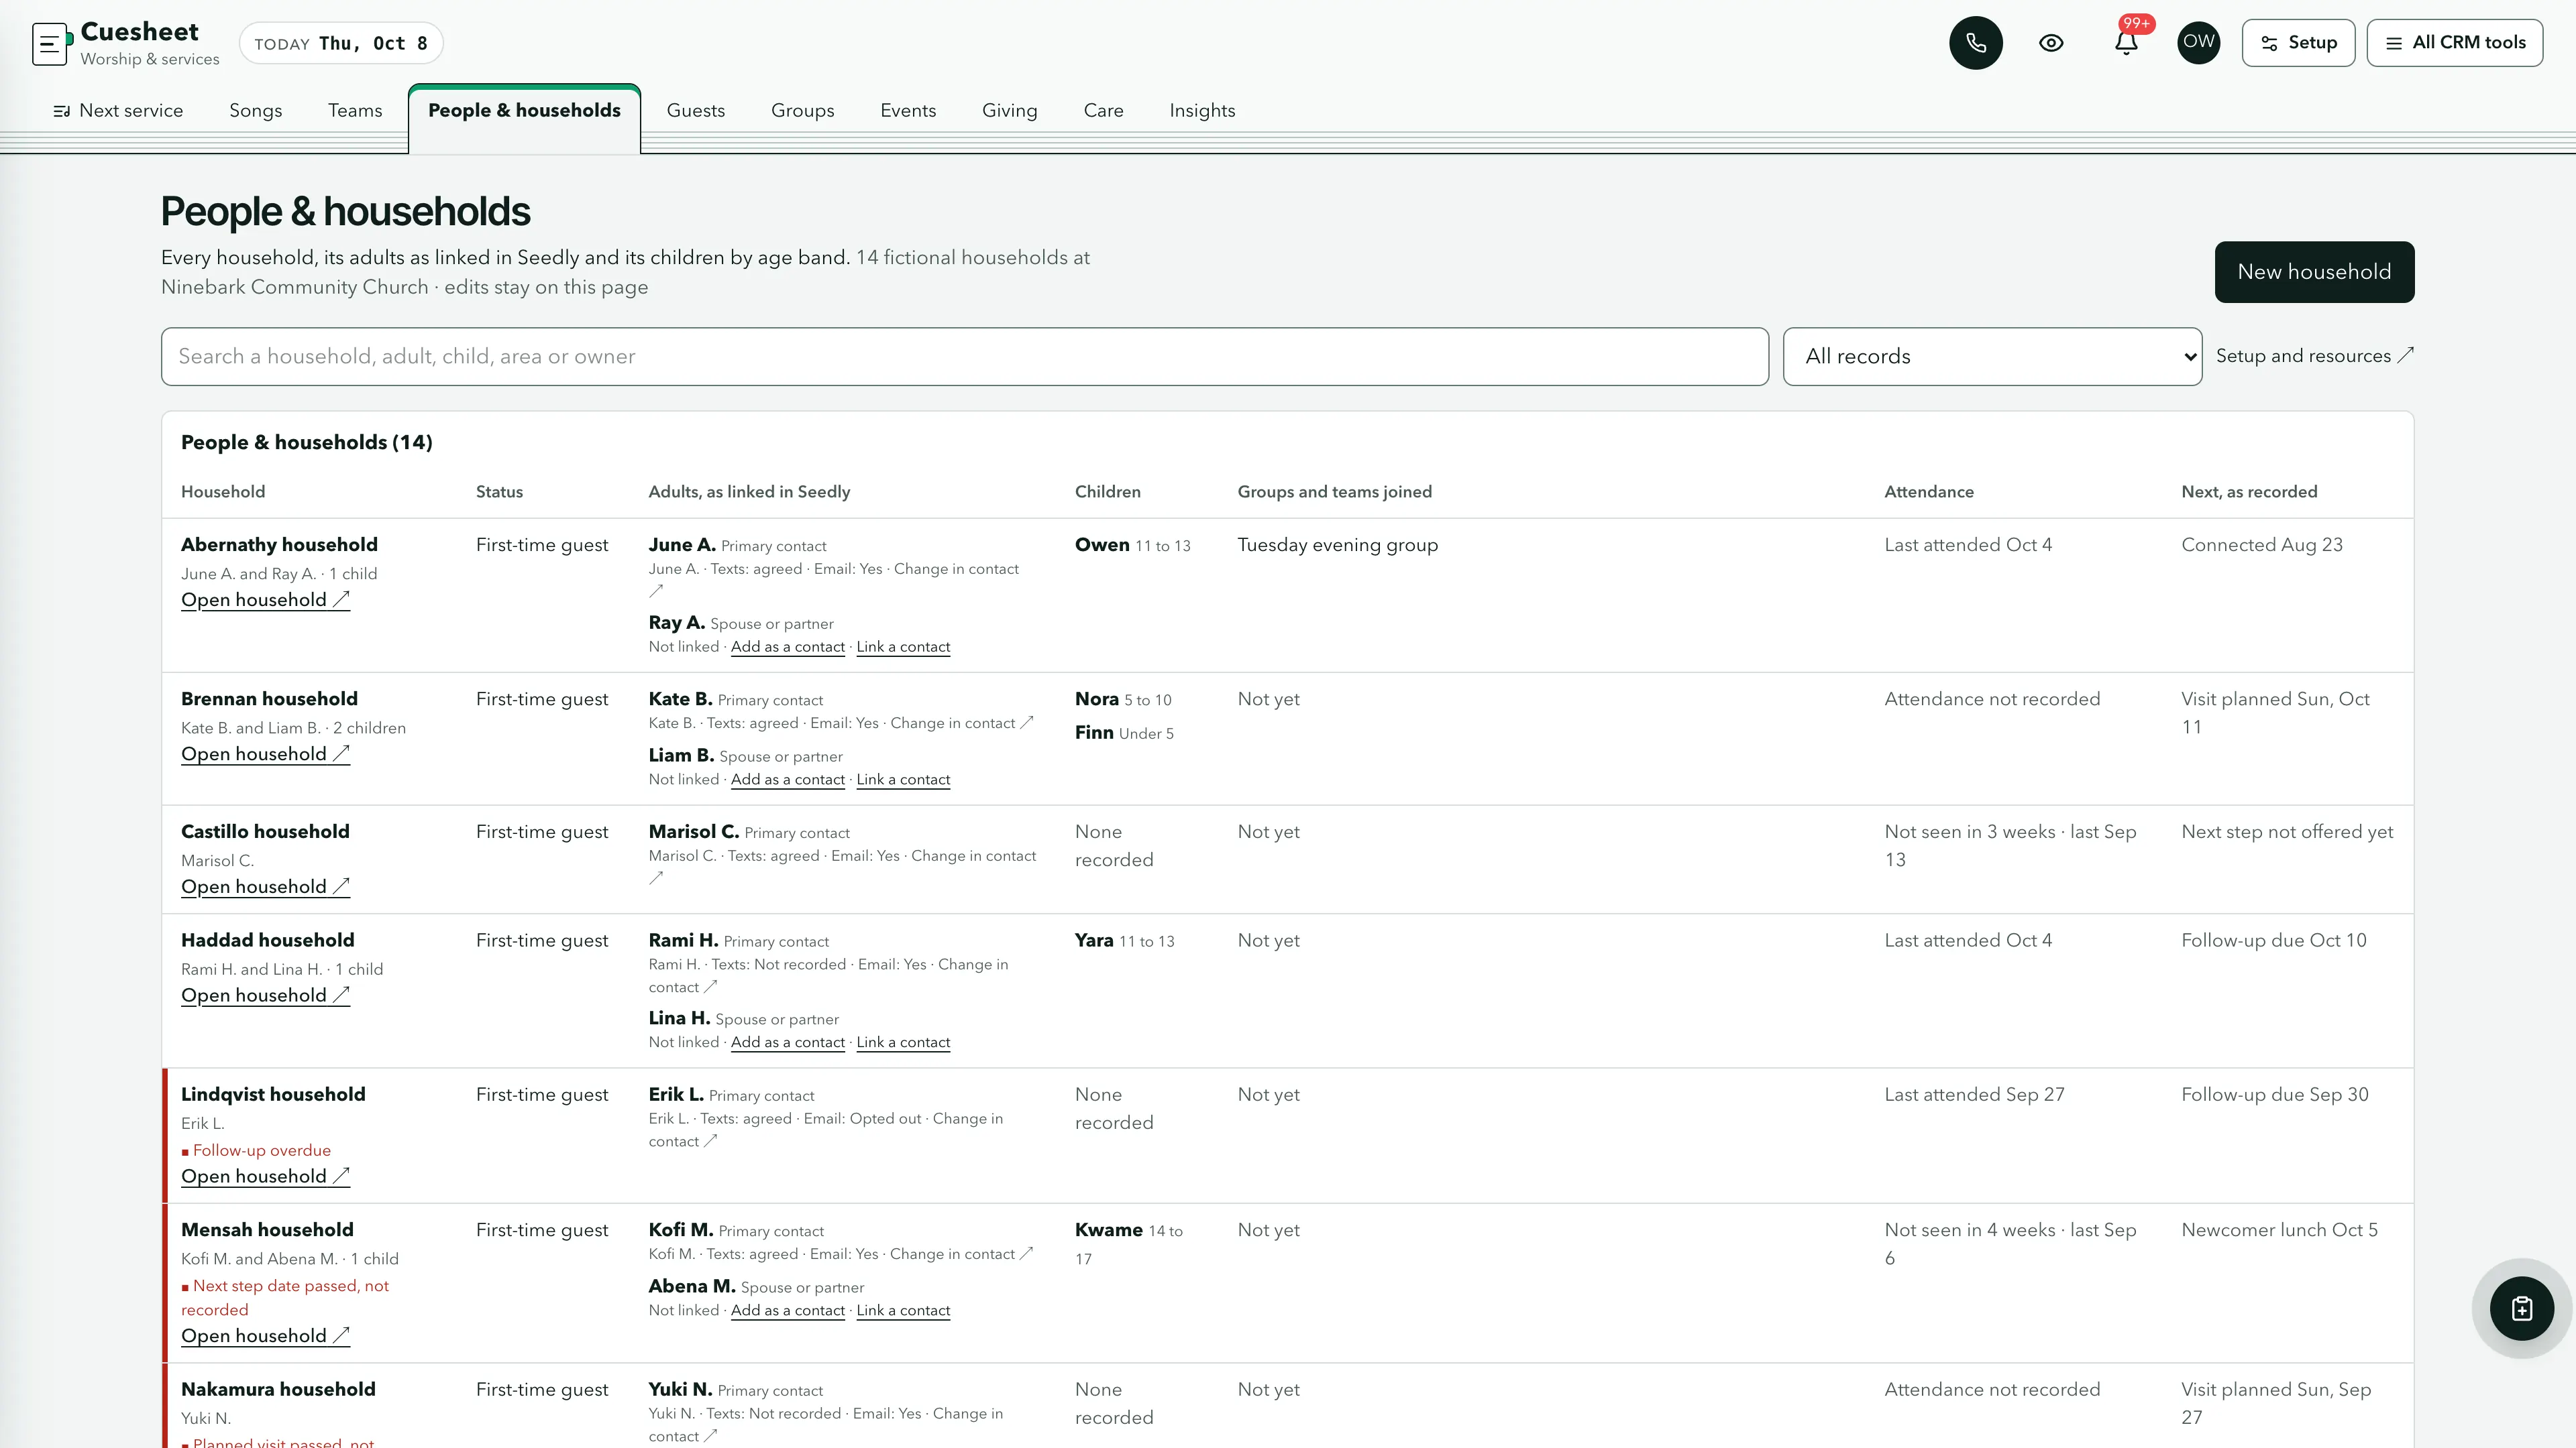Open the All CRM tools menu

pos(2454,43)
